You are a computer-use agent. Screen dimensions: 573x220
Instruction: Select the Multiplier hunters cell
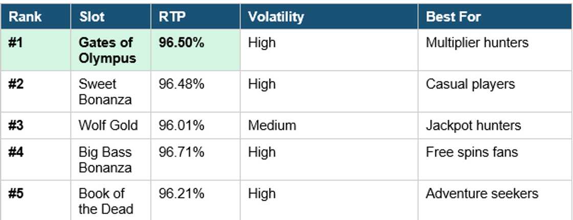[477, 42]
